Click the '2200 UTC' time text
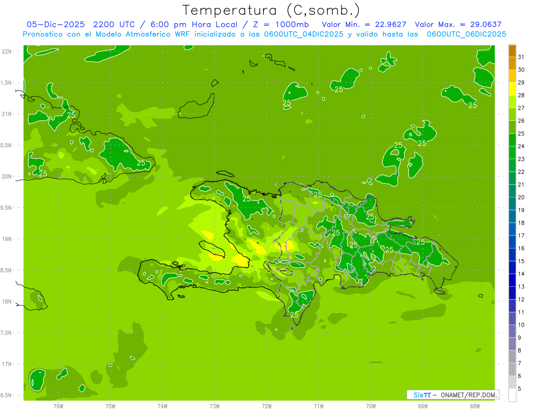Viewport: 533px width, 412px height. [x=113, y=24]
